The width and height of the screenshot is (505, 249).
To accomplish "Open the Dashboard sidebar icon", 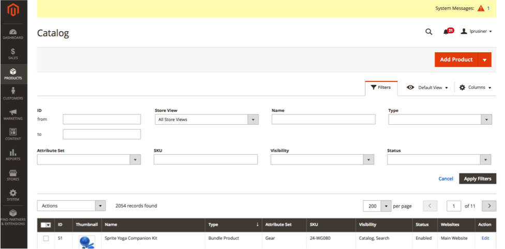I will (13, 34).
